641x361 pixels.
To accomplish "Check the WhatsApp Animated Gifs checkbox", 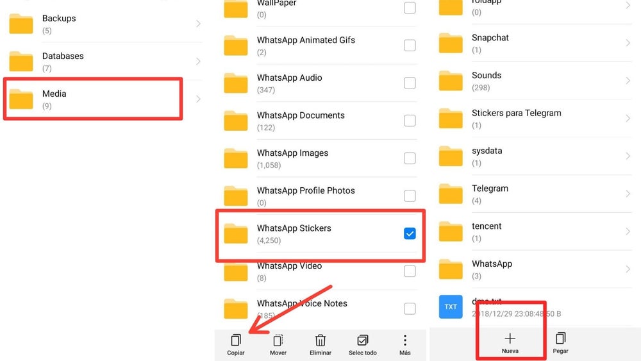I will click(410, 46).
